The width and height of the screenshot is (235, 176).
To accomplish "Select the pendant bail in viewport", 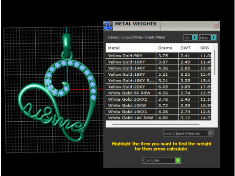I will tap(67, 45).
